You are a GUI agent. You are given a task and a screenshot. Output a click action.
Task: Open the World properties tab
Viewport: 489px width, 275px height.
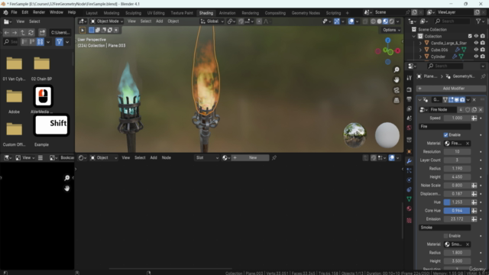point(410,128)
